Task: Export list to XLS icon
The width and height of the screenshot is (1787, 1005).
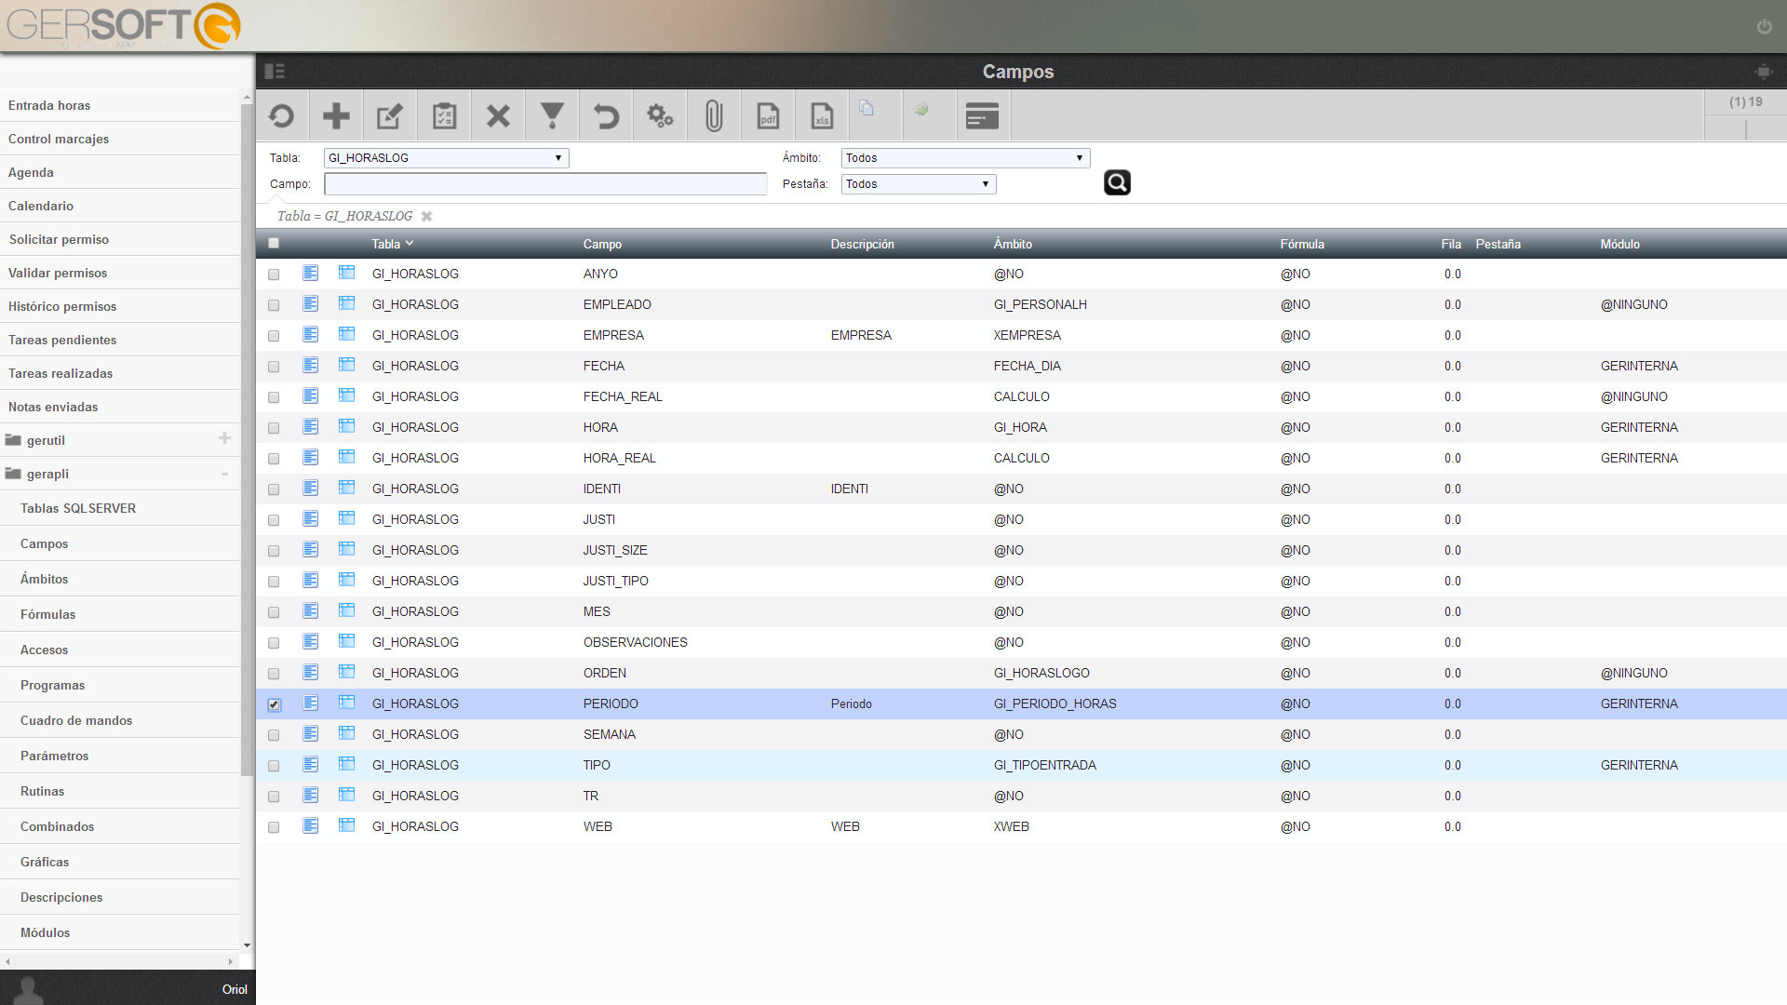Action: 822,116
